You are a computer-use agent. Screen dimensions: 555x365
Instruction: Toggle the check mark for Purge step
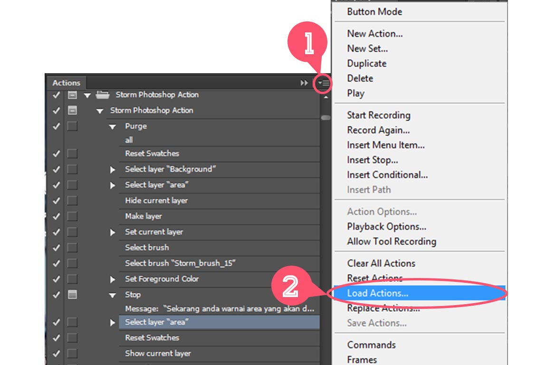tap(56, 126)
